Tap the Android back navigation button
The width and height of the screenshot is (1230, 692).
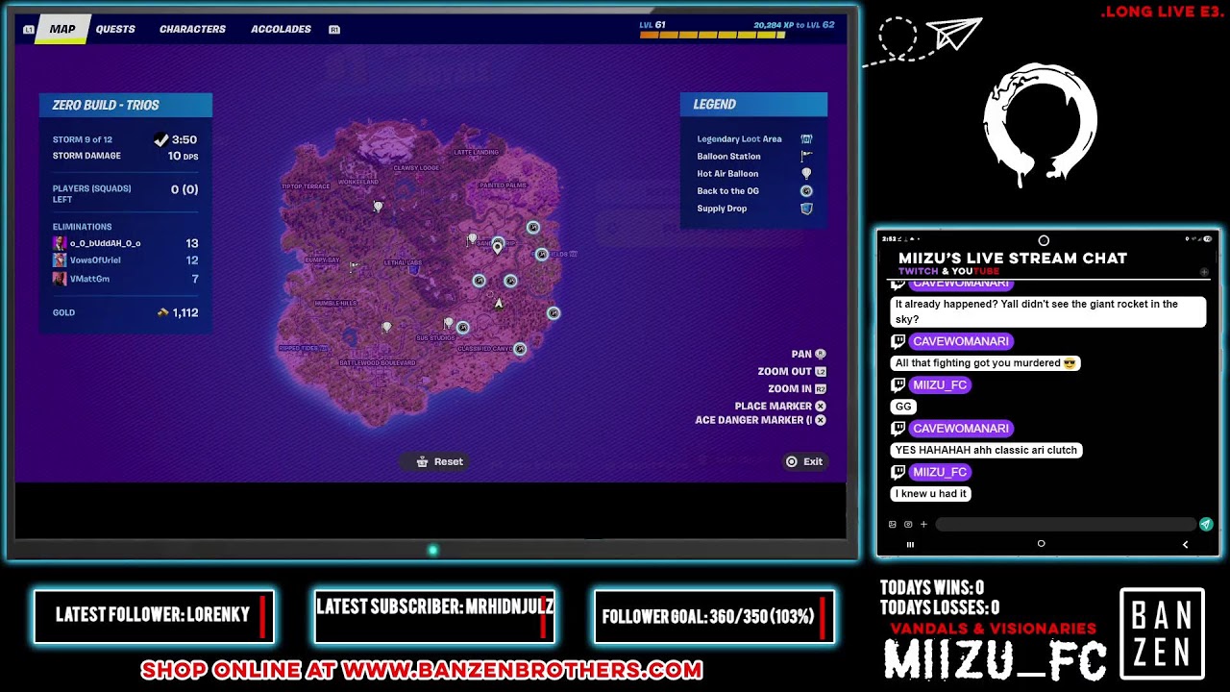[x=1185, y=544]
